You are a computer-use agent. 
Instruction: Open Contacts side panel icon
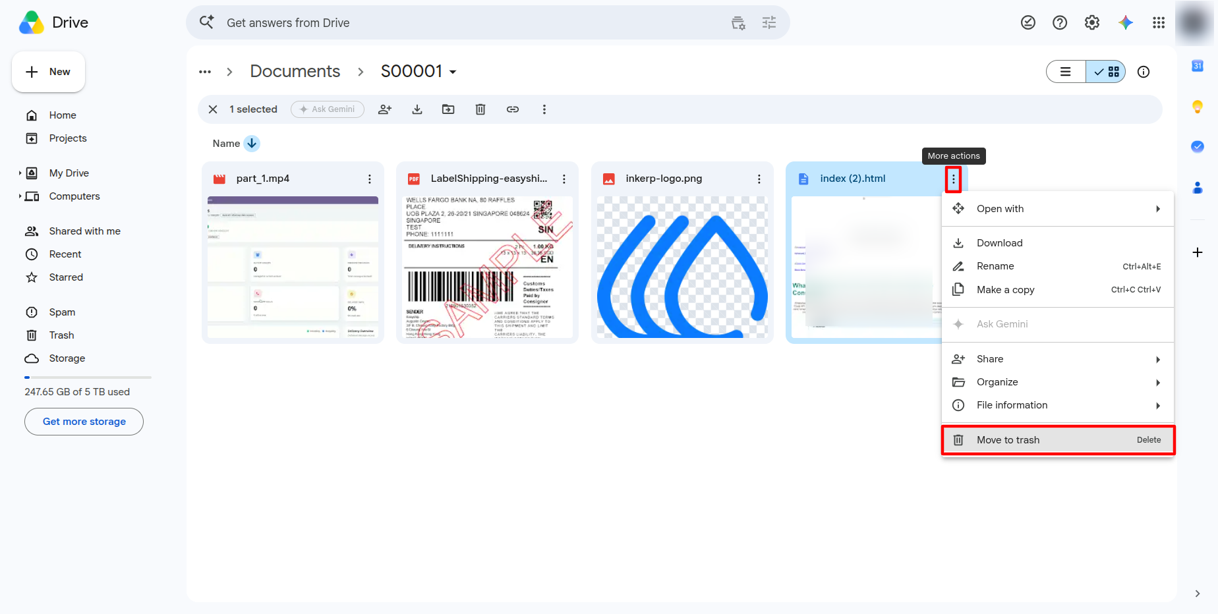point(1198,188)
